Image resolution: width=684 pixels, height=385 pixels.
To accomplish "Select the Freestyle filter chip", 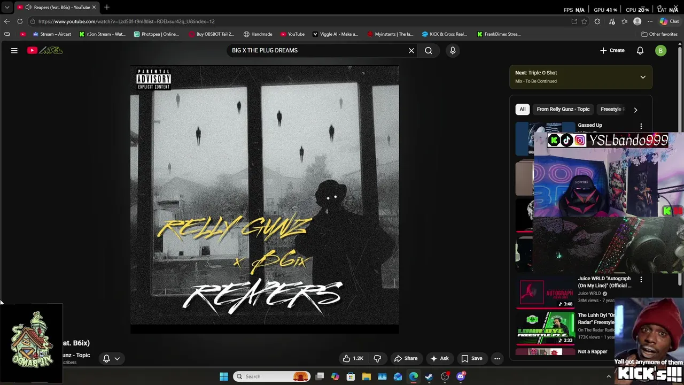I will (x=611, y=109).
